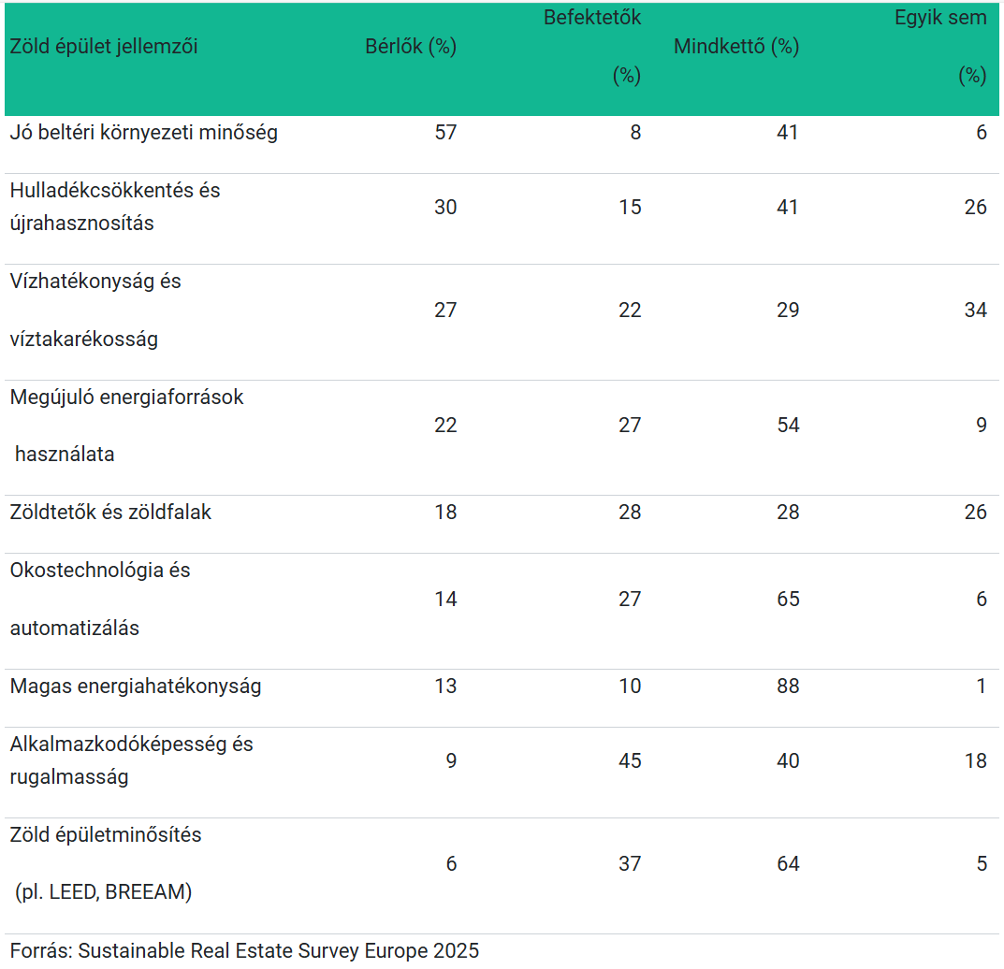
Task: Click the 'Zöldtetők és zöldfalak' row label
Action: click(111, 513)
